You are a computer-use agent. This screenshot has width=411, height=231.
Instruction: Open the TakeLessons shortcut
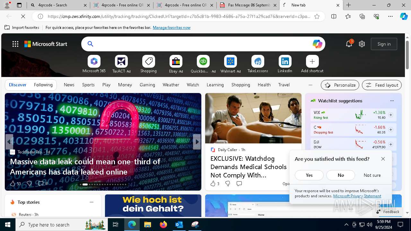coord(258,64)
